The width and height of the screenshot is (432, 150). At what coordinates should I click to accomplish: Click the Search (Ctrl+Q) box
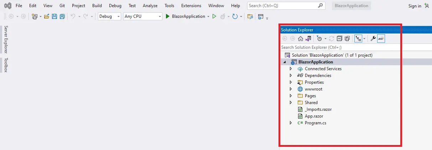pos(286,6)
